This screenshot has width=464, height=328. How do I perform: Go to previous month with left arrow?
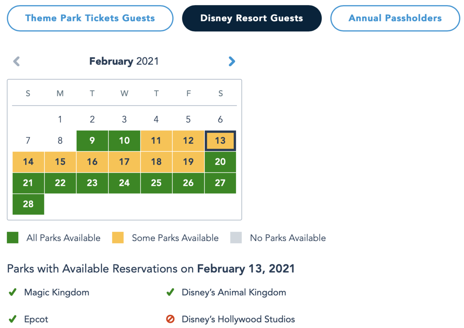pos(17,61)
